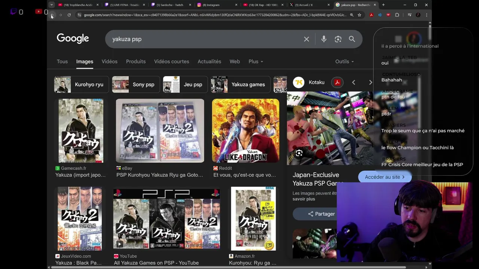Viewport: 479px width, 269px height.
Task: Click the Accéder au site button
Action: click(x=385, y=177)
